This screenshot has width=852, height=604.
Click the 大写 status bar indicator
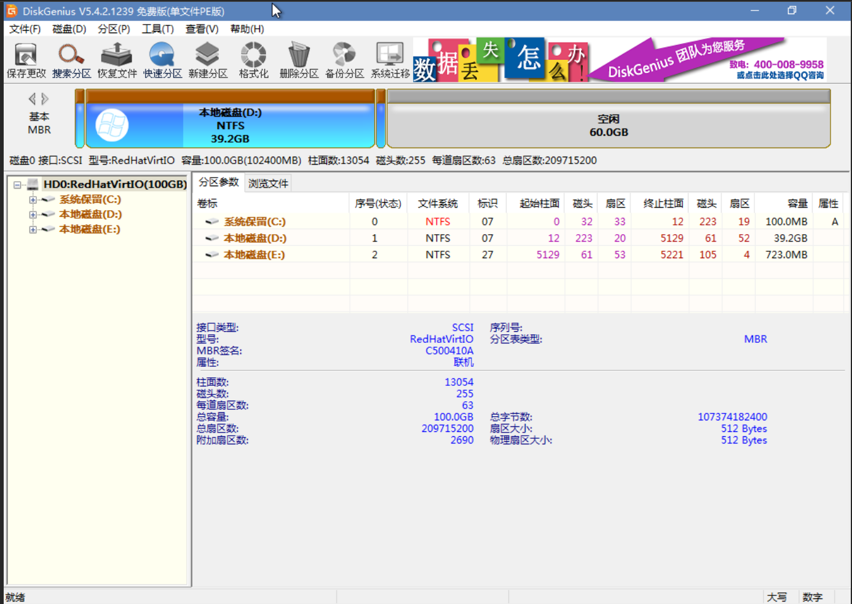(x=777, y=597)
